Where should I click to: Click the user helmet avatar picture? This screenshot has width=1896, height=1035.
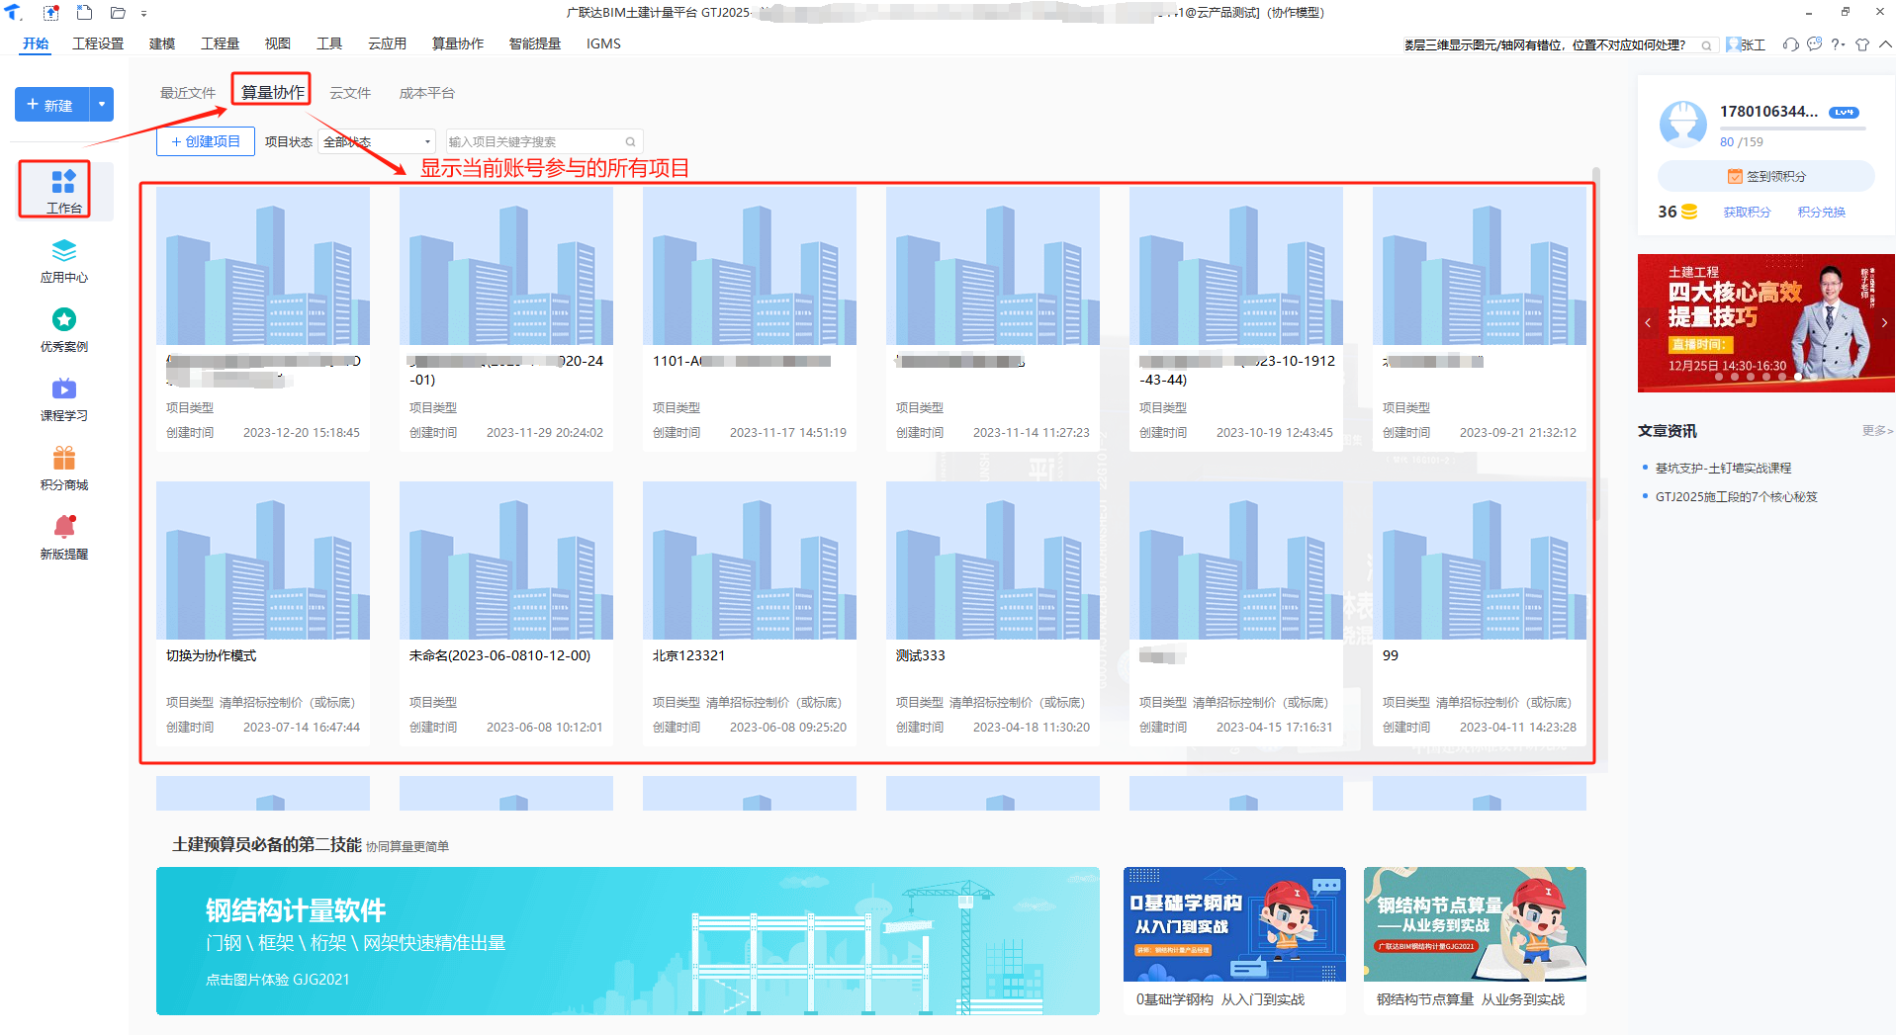[x=1682, y=125]
